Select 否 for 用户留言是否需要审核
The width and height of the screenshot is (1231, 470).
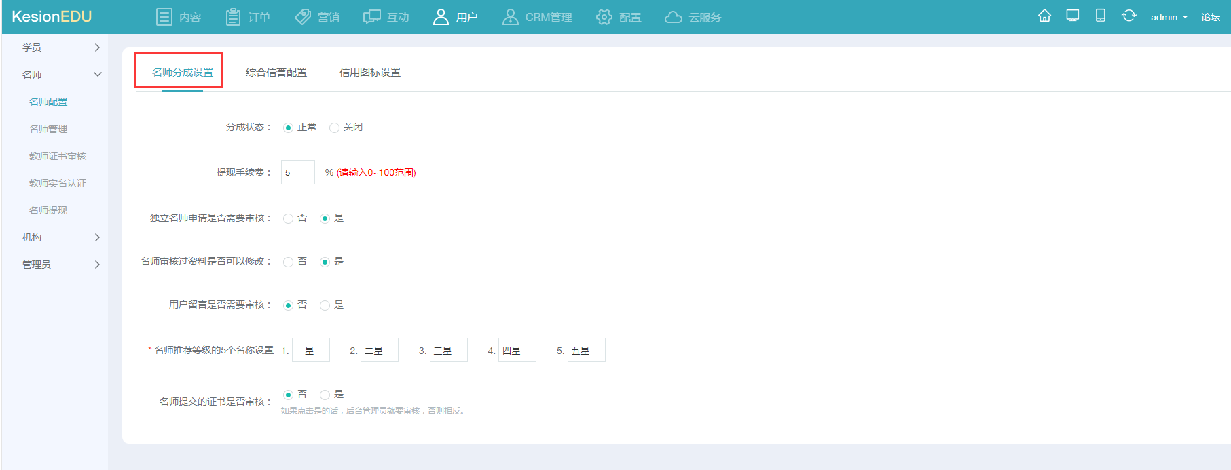point(288,305)
